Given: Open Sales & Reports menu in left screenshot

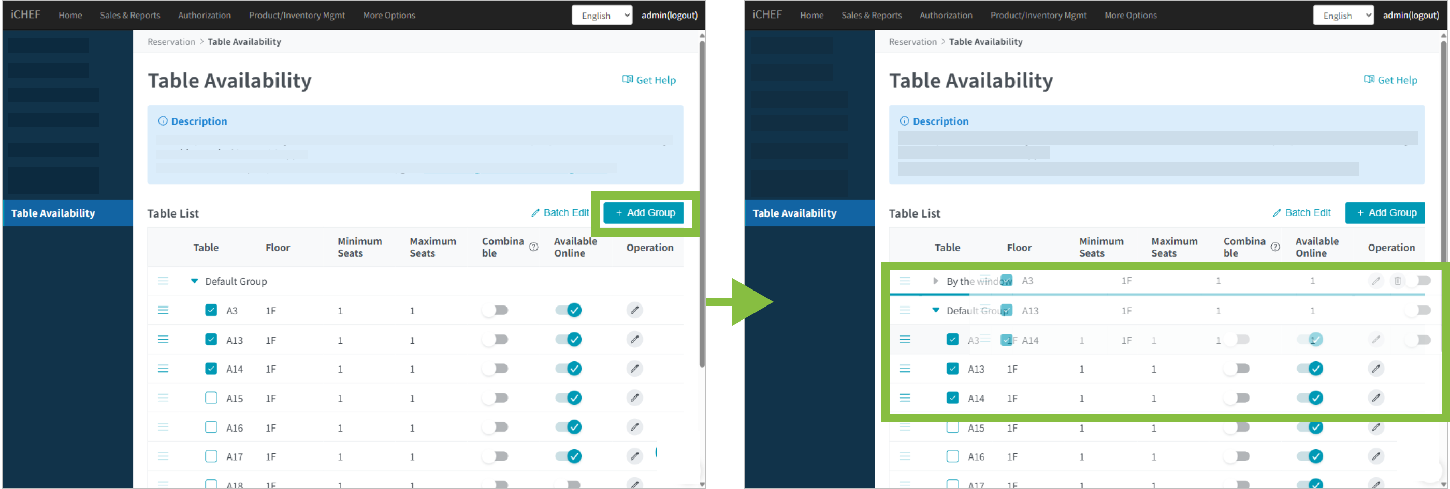Looking at the screenshot, I should [130, 15].
